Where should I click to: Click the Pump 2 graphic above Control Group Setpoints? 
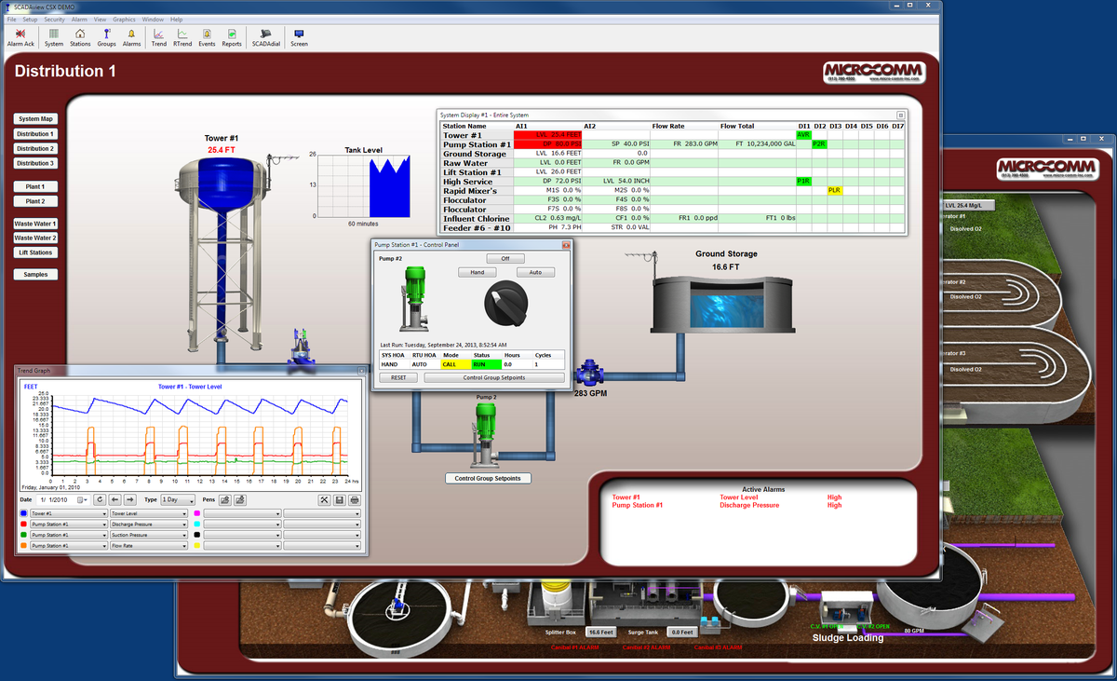coord(484,434)
